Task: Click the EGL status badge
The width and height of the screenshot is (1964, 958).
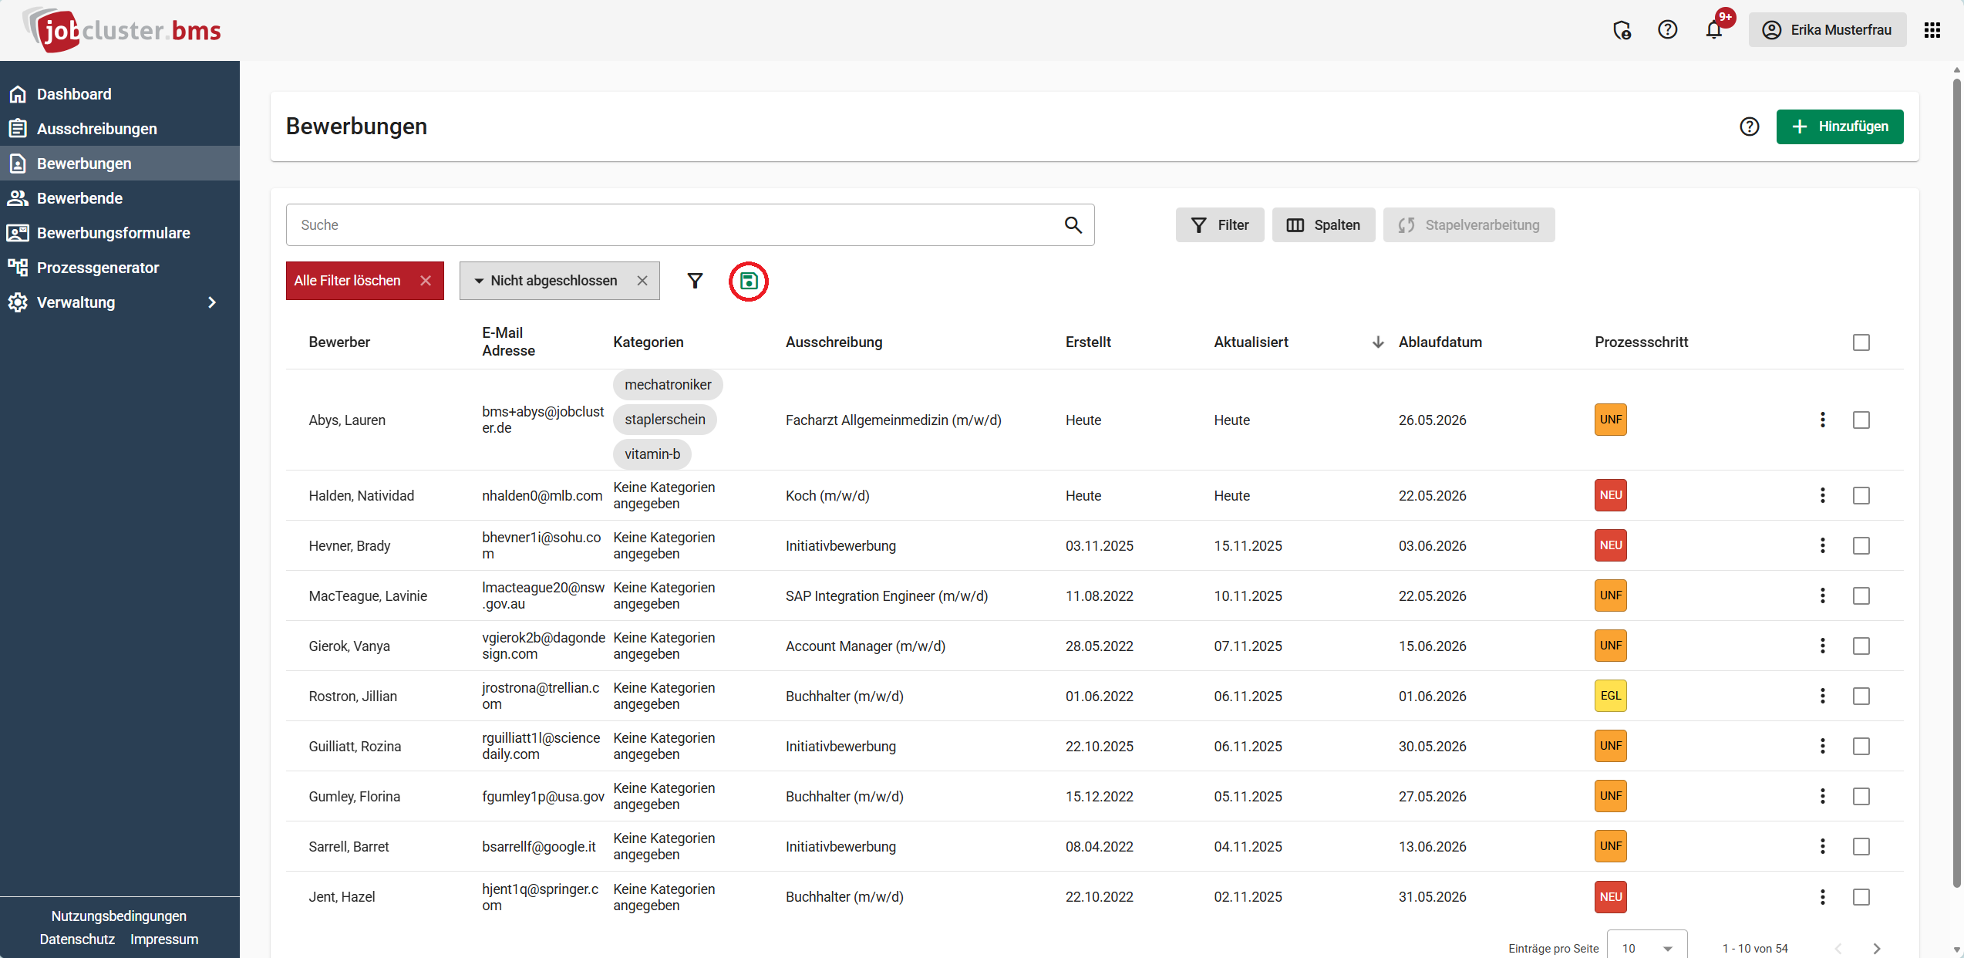Action: [x=1610, y=696]
